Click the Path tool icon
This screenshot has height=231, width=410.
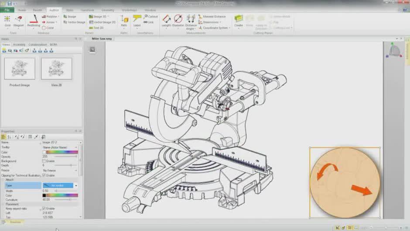pyautogui.click(x=124, y=21)
